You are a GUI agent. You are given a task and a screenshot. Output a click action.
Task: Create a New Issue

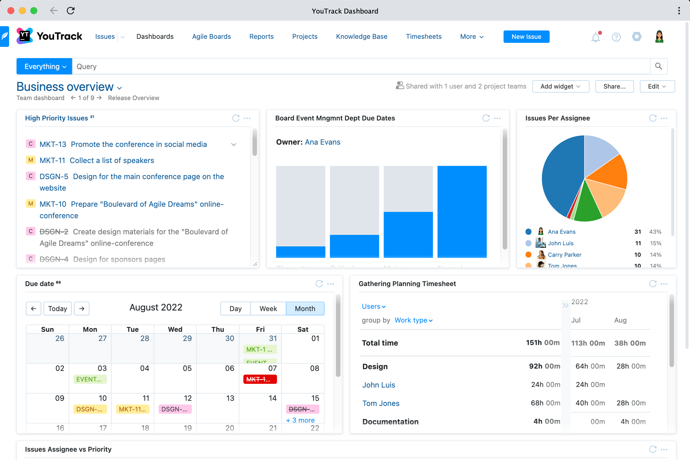[527, 37]
